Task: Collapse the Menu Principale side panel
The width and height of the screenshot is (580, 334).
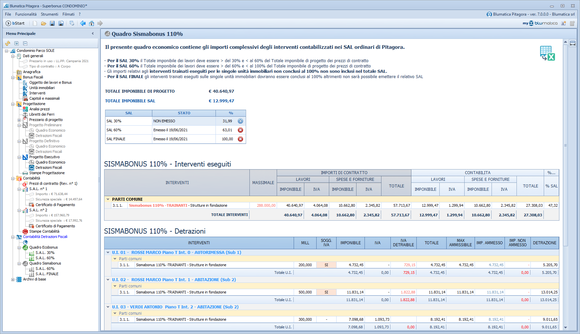Action: pos(93,34)
